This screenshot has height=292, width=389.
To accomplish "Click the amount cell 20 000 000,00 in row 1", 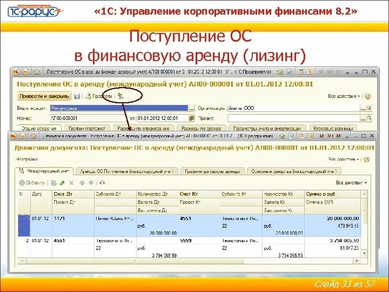I will click(333, 218).
